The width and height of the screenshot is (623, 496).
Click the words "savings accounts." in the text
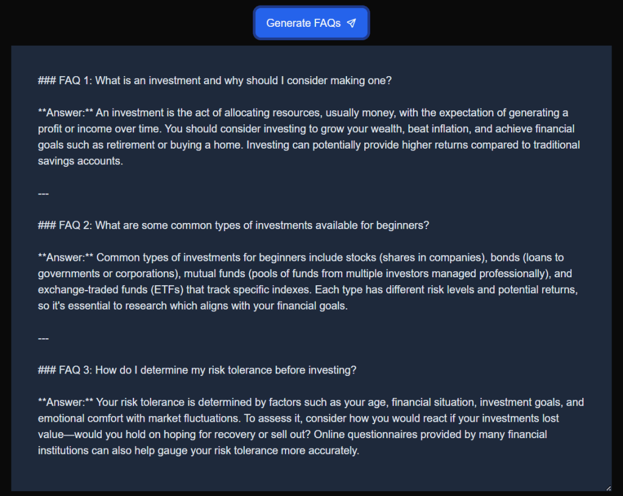pos(80,161)
